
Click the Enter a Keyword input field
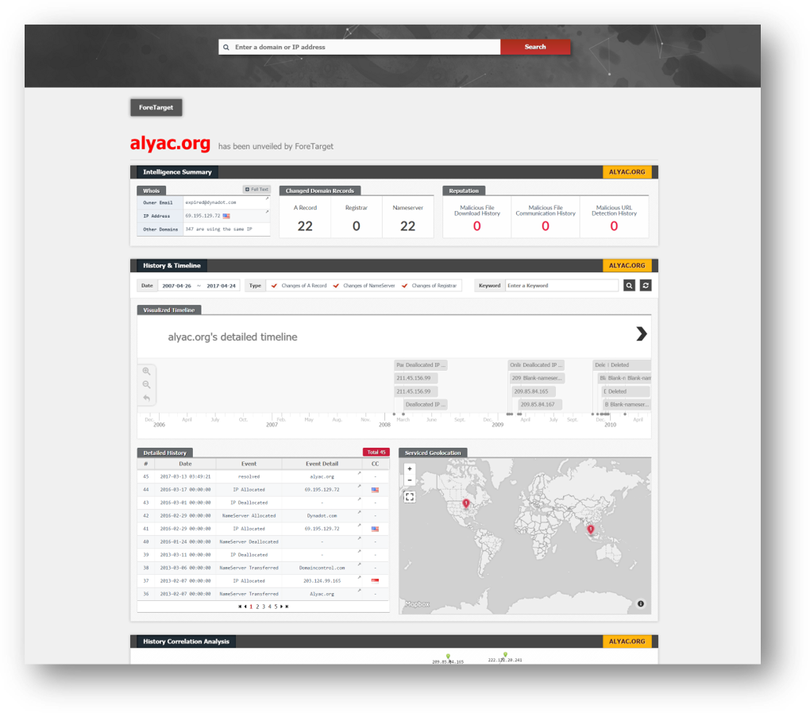[561, 285]
